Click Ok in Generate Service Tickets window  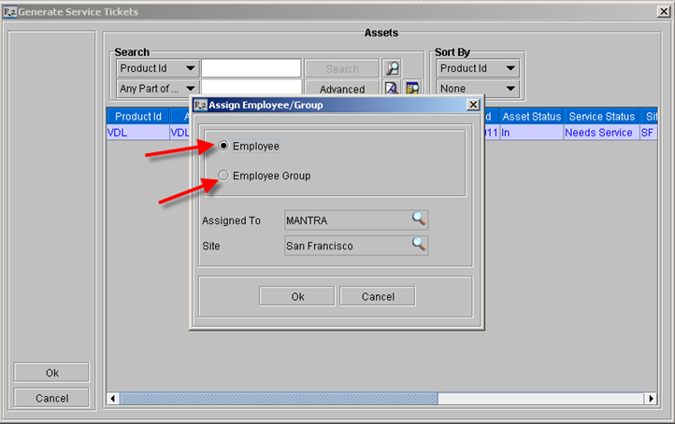tap(51, 373)
